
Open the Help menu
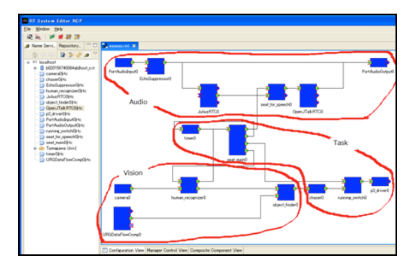pos(58,29)
